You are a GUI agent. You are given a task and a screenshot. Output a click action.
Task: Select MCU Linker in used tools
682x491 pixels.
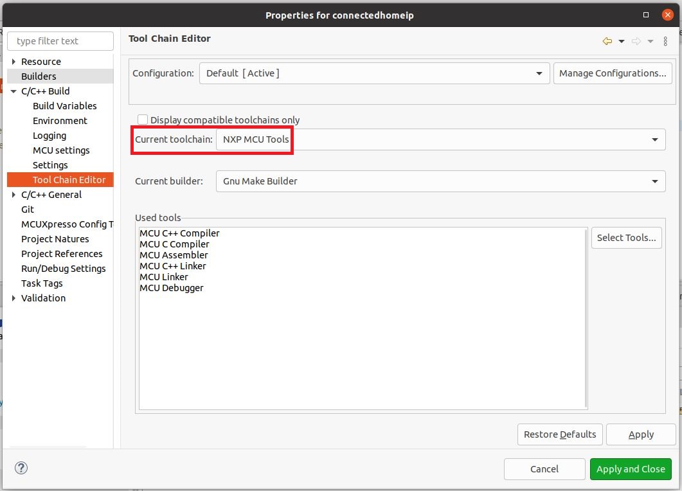tap(163, 276)
